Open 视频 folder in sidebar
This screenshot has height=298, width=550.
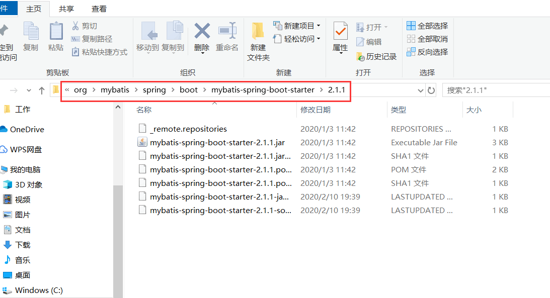[17, 200]
